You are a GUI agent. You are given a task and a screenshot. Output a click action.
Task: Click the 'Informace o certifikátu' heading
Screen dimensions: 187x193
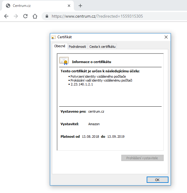point(91,62)
